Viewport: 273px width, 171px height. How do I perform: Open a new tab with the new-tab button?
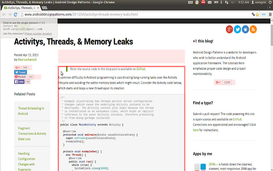(x=44, y=8)
